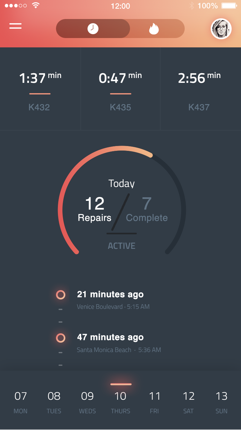Open the 21 minutes ago entry
The width and height of the screenshot is (241, 430).
click(x=110, y=294)
